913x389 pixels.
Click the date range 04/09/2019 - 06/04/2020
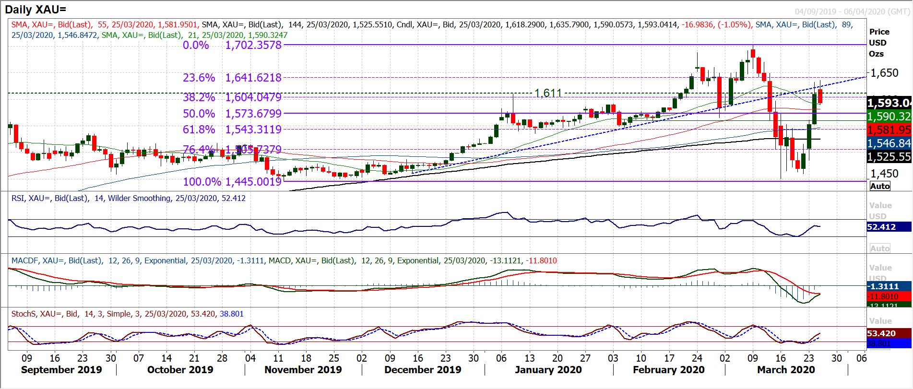click(x=852, y=12)
